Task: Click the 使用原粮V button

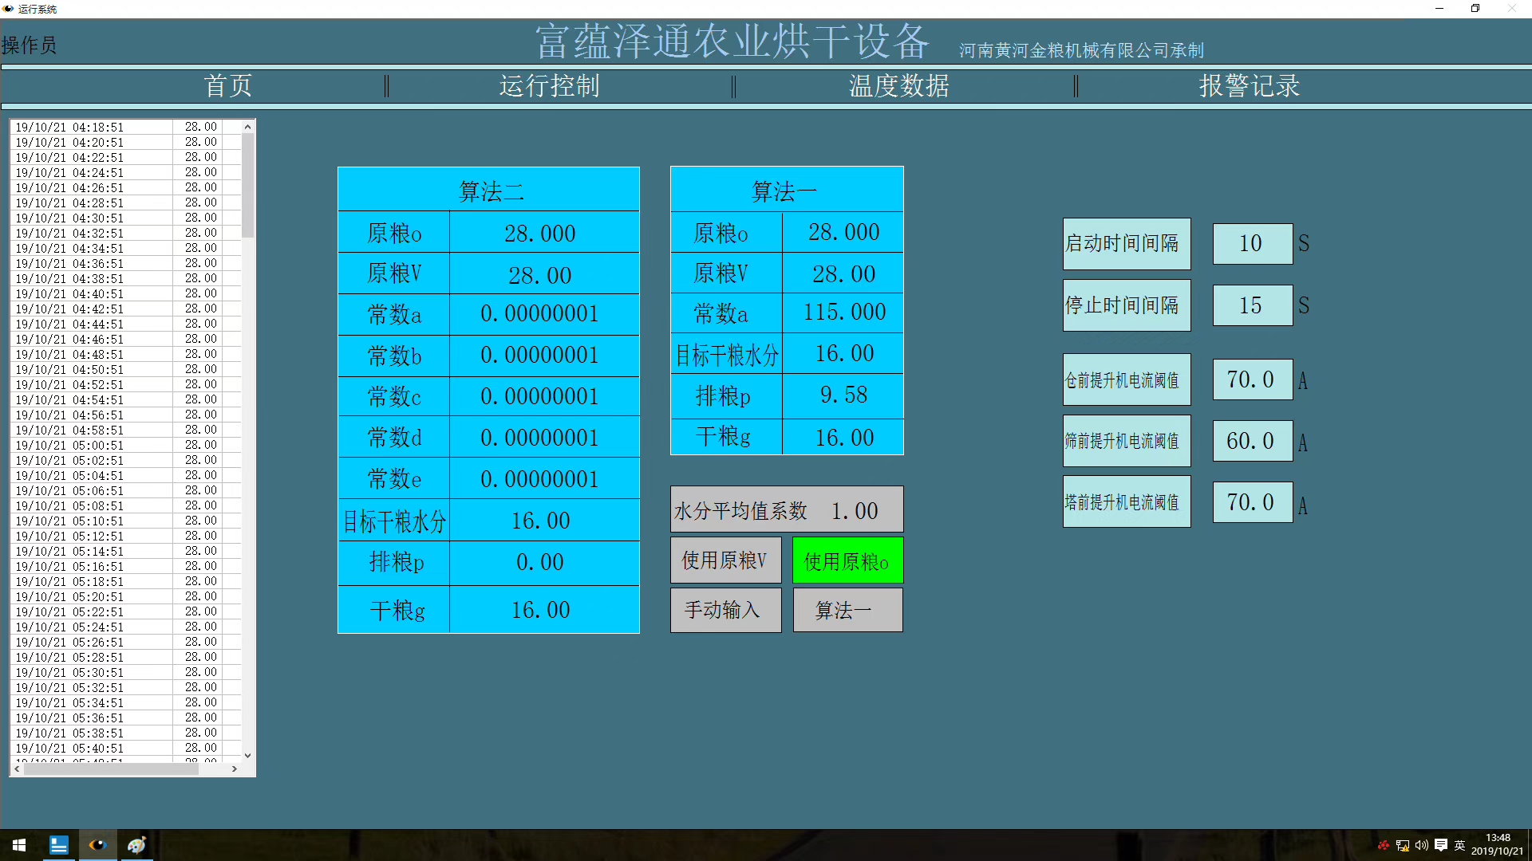Action: [x=725, y=560]
